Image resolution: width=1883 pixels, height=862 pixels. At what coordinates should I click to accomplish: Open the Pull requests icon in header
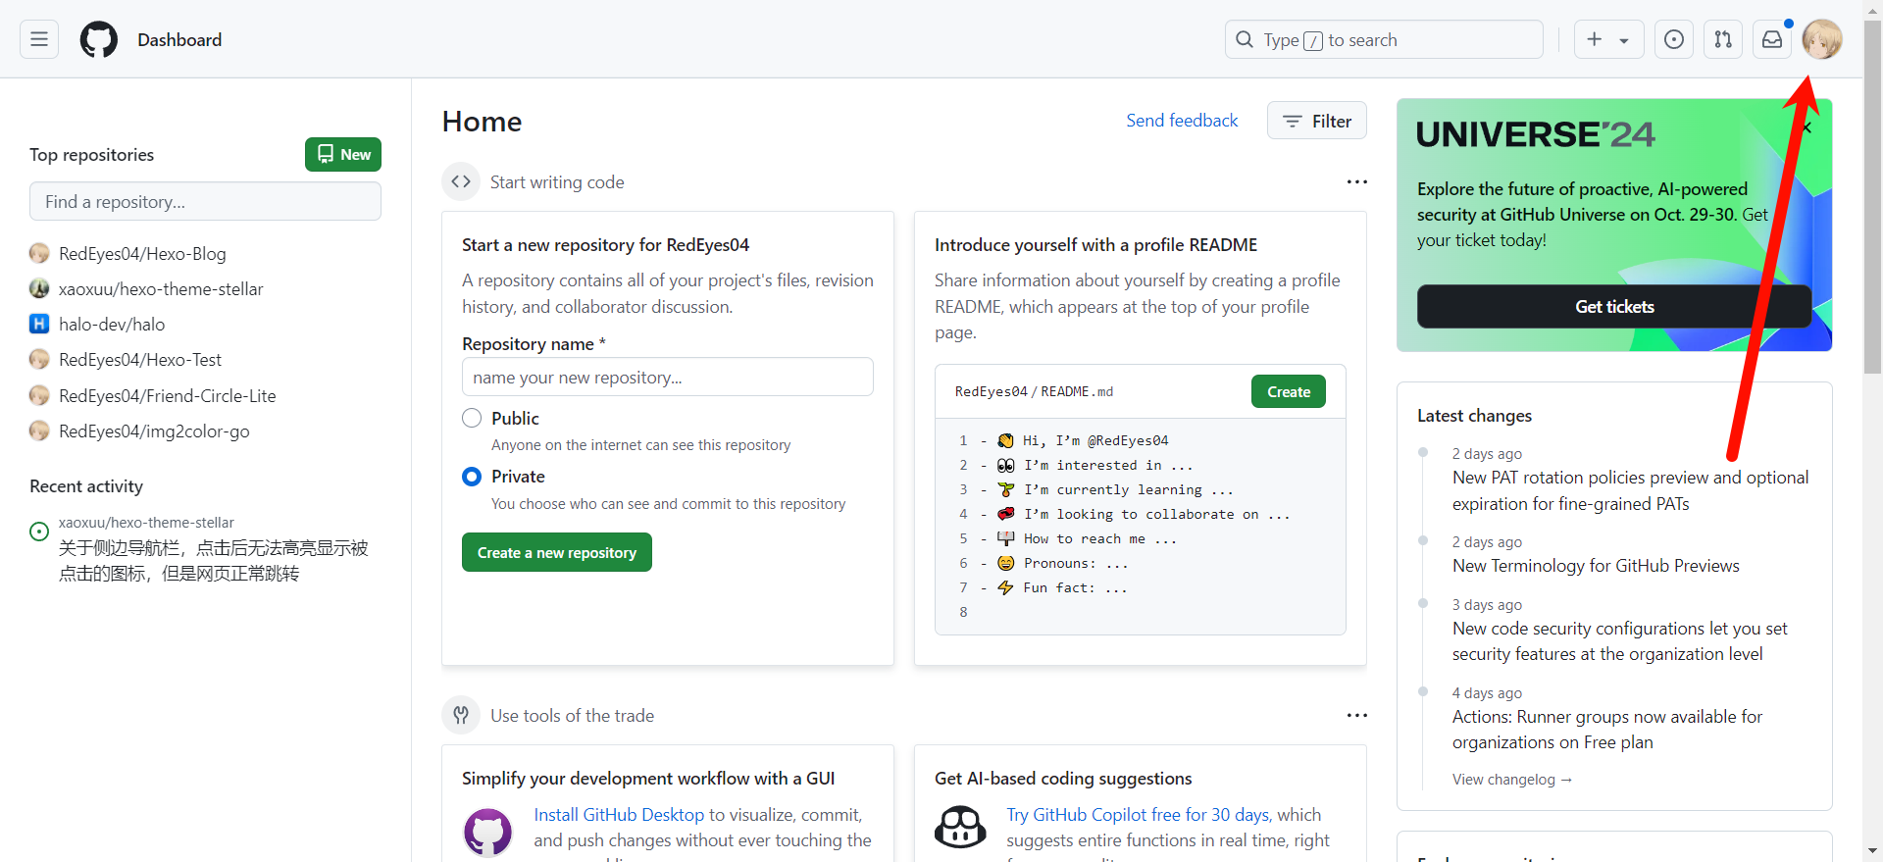pos(1723,39)
